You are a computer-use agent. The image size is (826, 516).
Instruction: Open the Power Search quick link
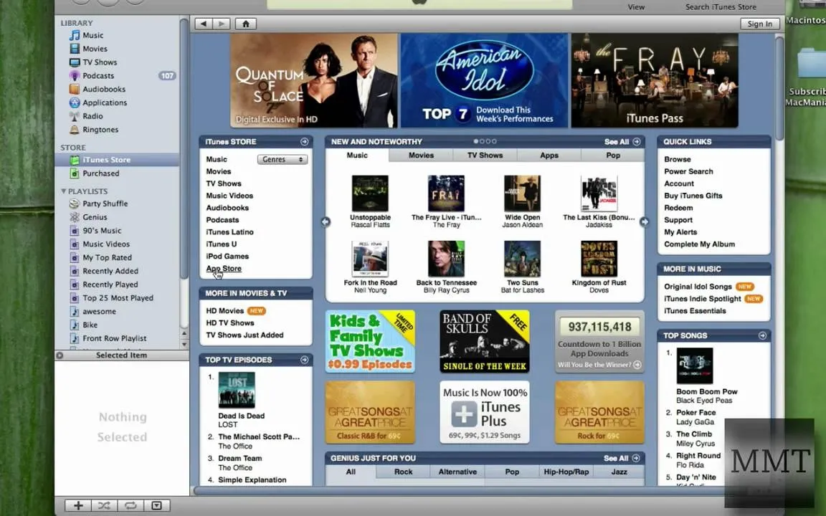(x=688, y=172)
